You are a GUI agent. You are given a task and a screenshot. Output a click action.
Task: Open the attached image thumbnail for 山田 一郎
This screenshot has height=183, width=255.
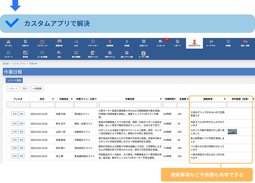(232, 131)
